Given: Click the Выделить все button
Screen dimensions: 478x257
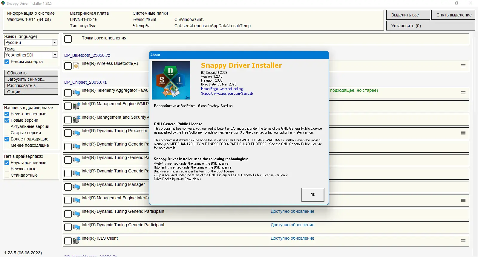Looking at the screenshot, I should [x=408, y=15].
